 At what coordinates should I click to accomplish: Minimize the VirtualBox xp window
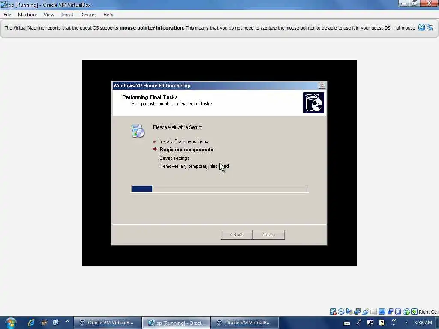pos(404,3)
